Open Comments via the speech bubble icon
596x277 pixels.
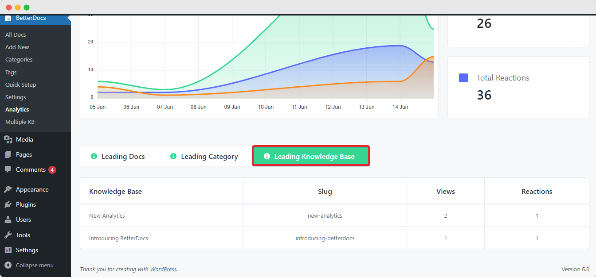pyautogui.click(x=8, y=169)
